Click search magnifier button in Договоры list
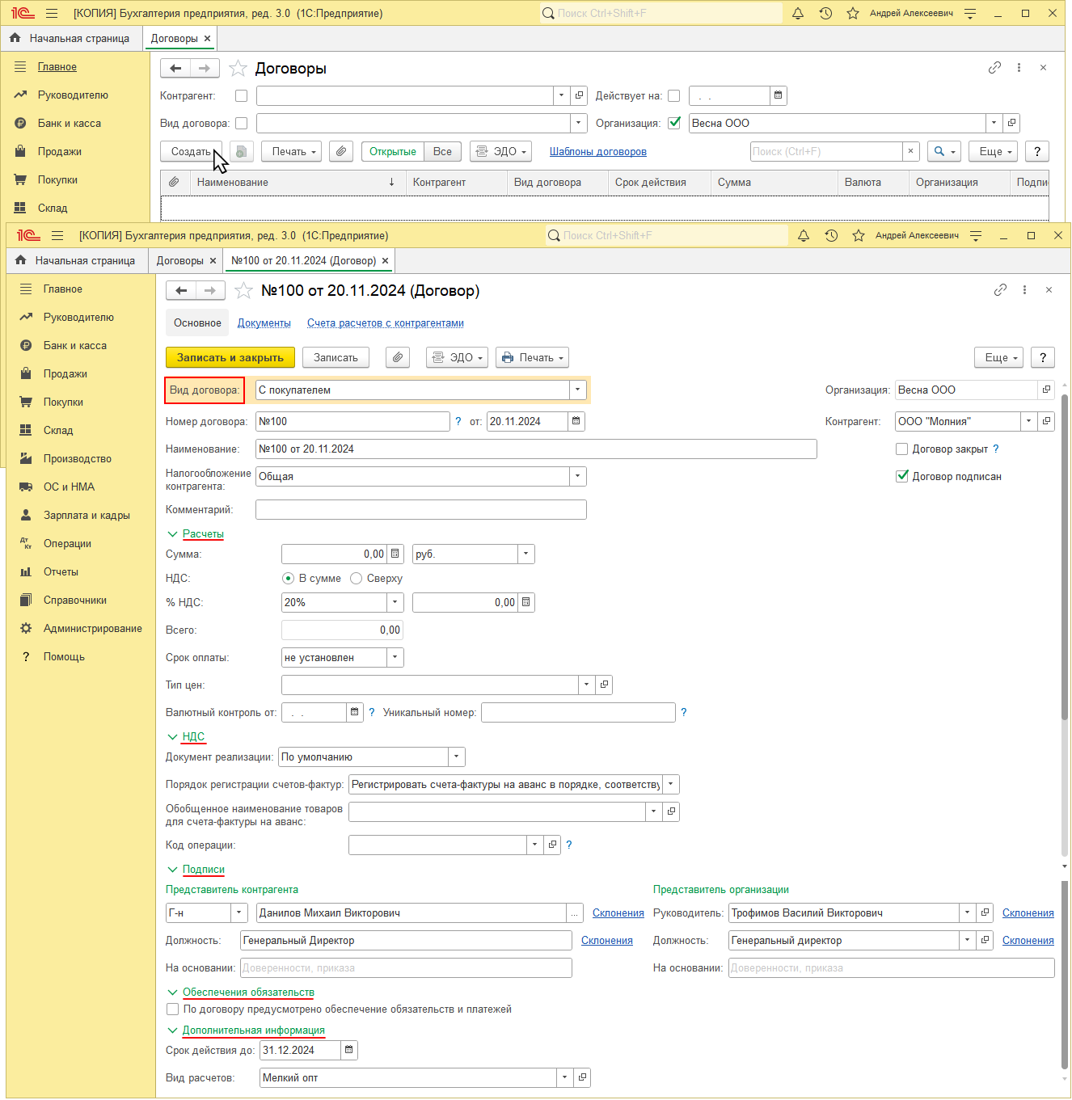The height and width of the screenshot is (1100, 1072). pyautogui.click(x=943, y=151)
